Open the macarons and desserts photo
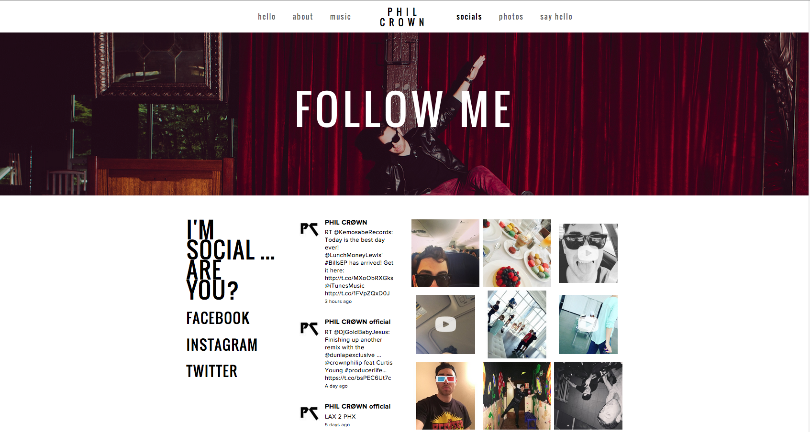 point(517,253)
